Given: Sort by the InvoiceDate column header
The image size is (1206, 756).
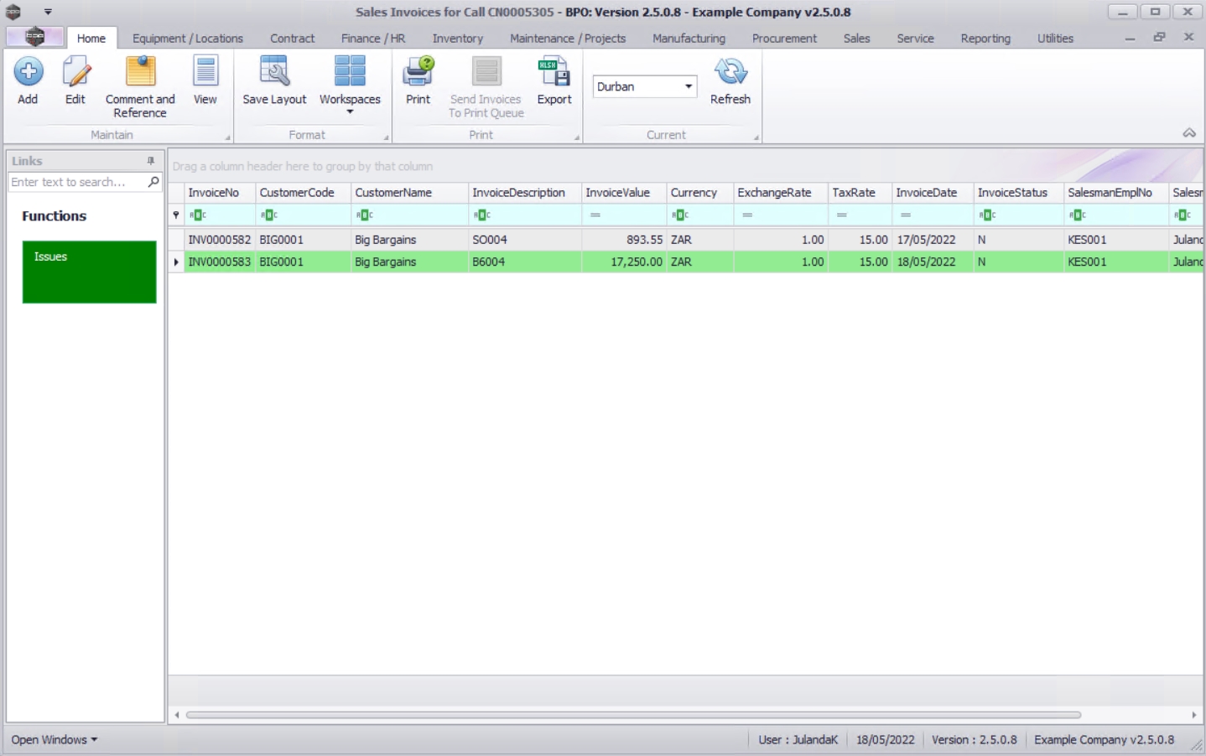Looking at the screenshot, I should coord(932,193).
